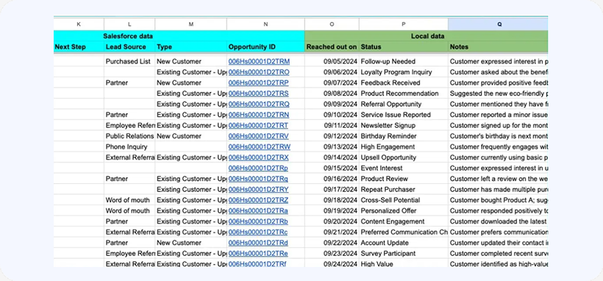Select the Product Review status cell
The image size is (603, 281).
click(404, 179)
